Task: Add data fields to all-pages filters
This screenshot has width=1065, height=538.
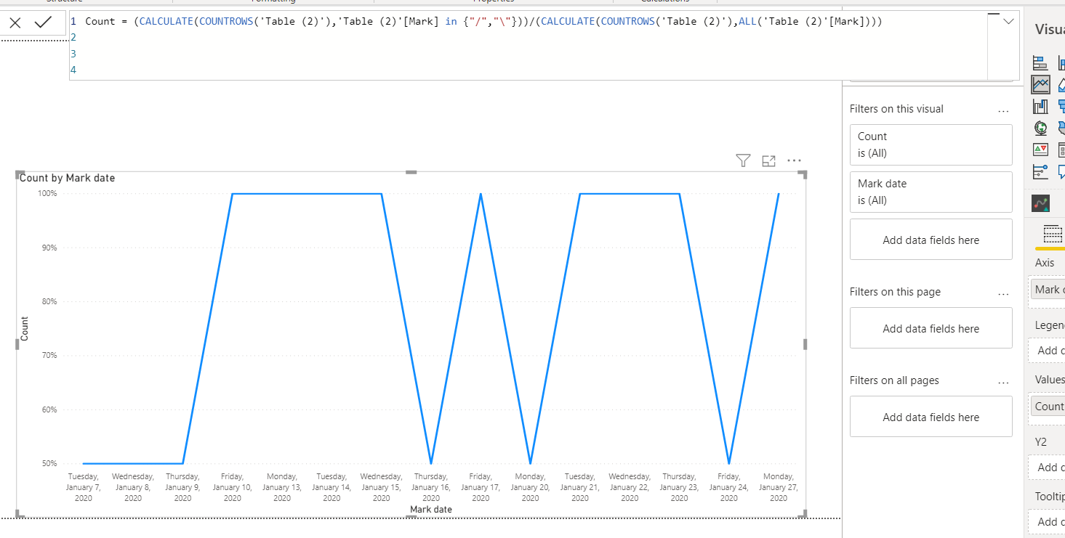Action: 931,417
